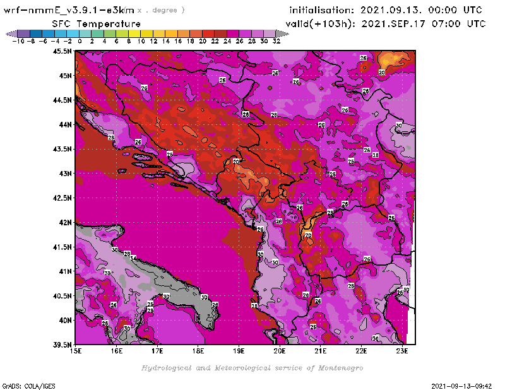Click the purple swatch between -10 and -8
The height and width of the screenshot is (390, 505).
tap(24, 33)
